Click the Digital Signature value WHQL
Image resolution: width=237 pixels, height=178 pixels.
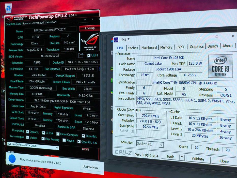pyautogui.click(x=87, y=109)
